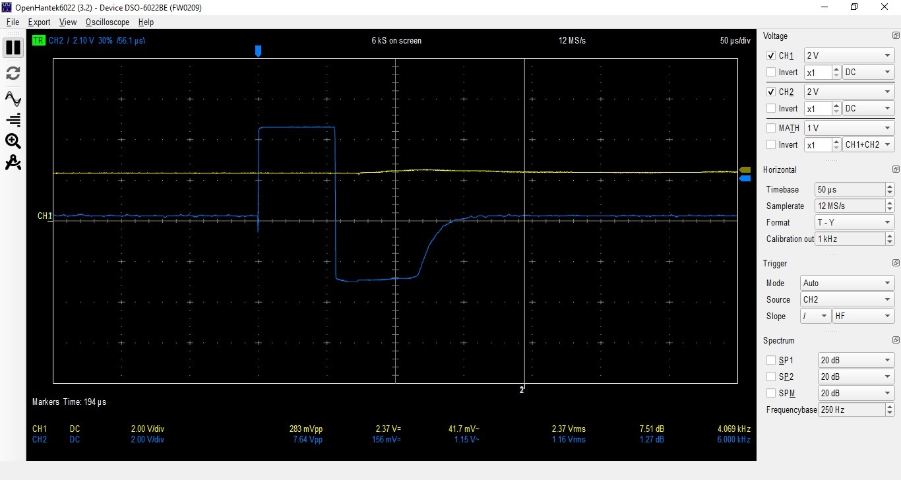Enable Invert for CH1

click(771, 73)
